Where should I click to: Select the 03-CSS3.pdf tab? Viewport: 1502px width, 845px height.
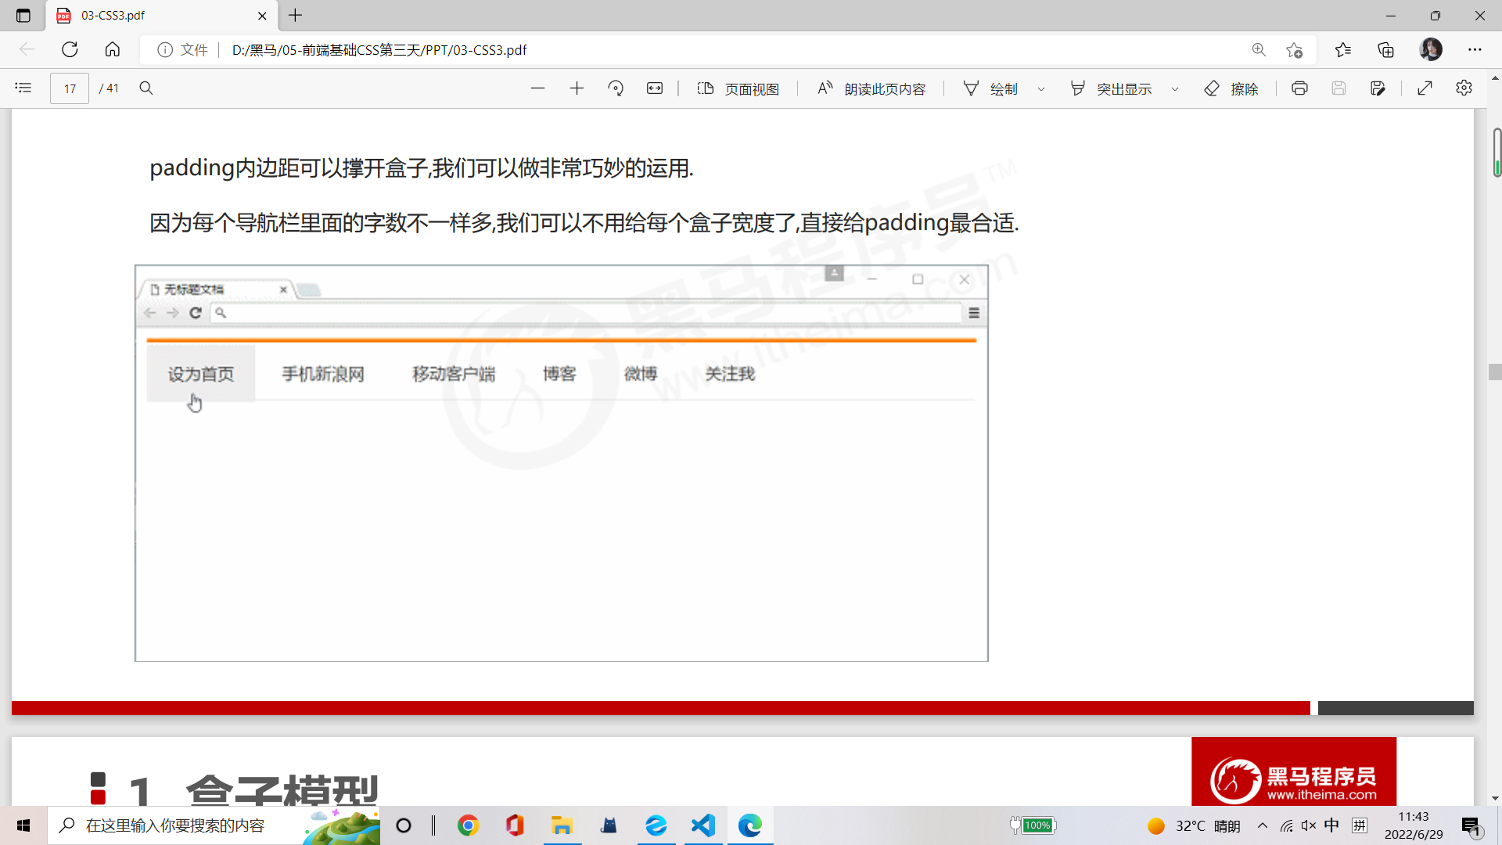pos(163,16)
